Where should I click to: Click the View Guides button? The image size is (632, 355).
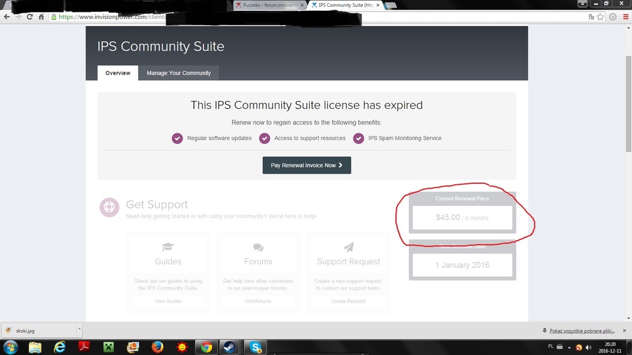click(x=168, y=301)
